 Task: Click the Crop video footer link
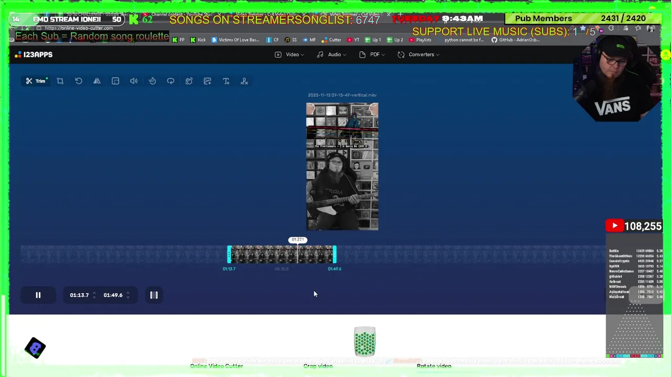[318, 366]
